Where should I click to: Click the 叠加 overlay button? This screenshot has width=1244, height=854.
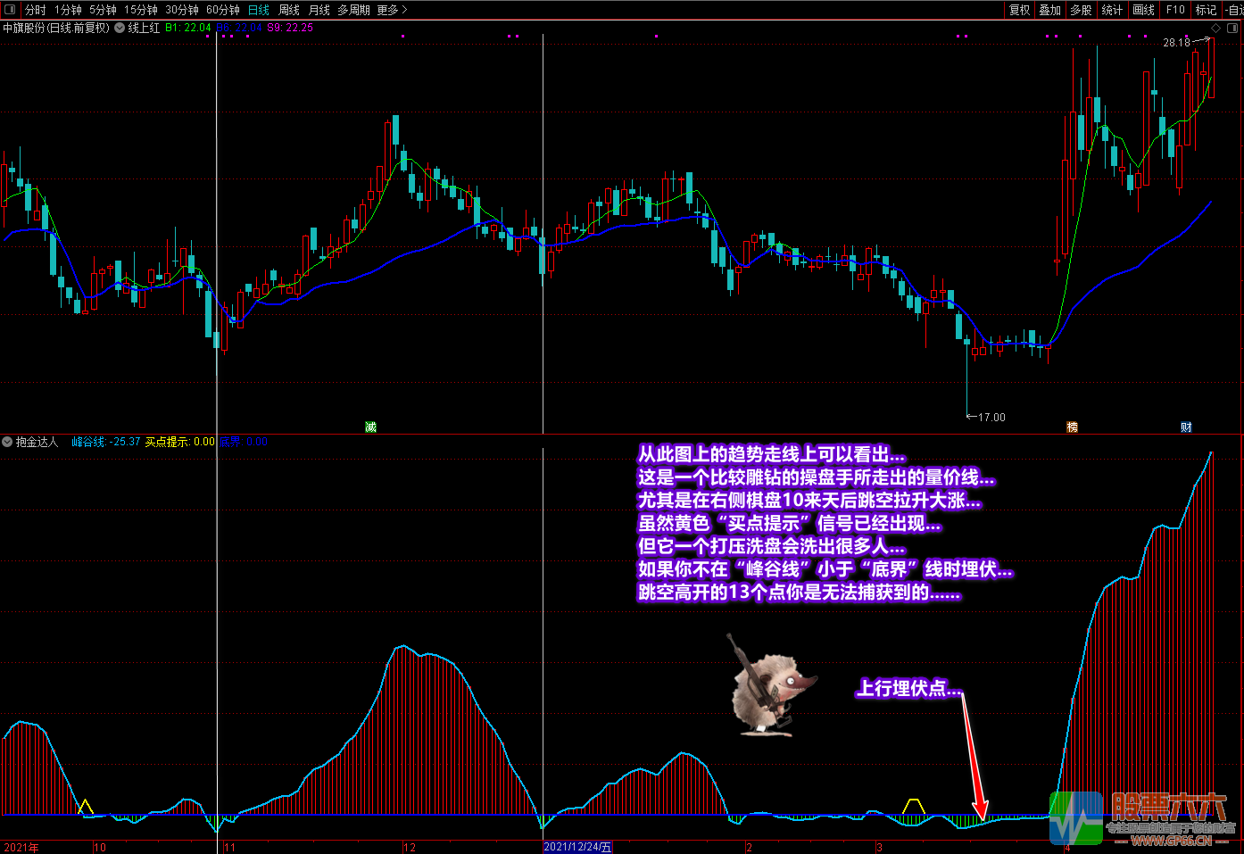1050,10
